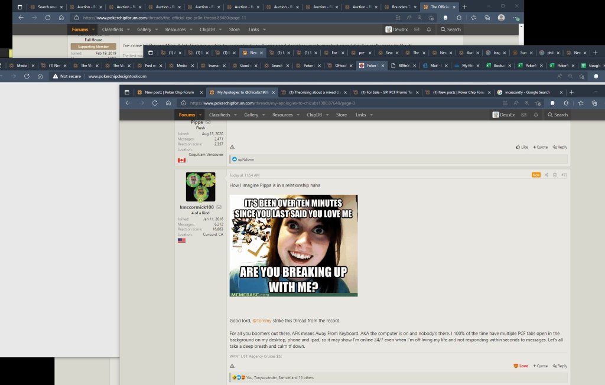The image size is (605, 385).
Task: Open the Canadian flag under Pippa's profile
Action: point(182,160)
